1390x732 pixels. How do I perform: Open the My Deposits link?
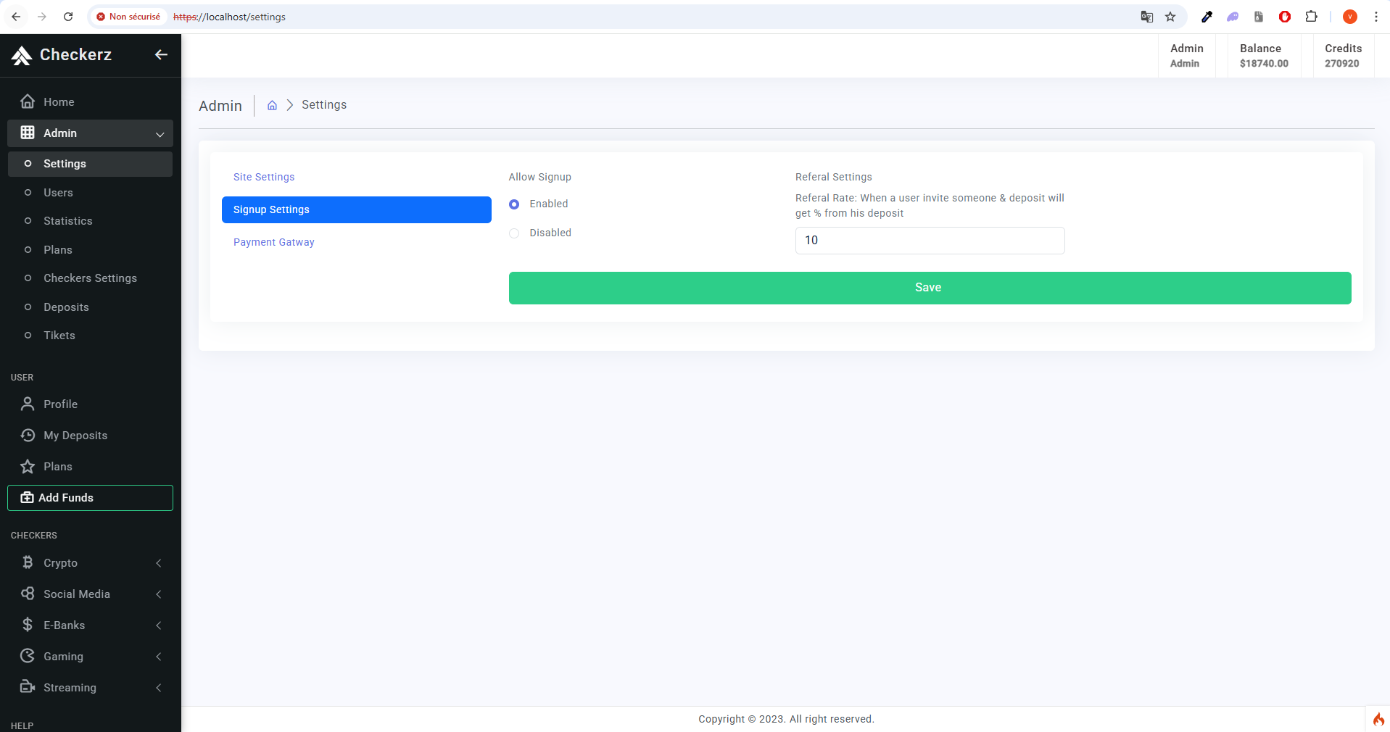(x=90, y=435)
